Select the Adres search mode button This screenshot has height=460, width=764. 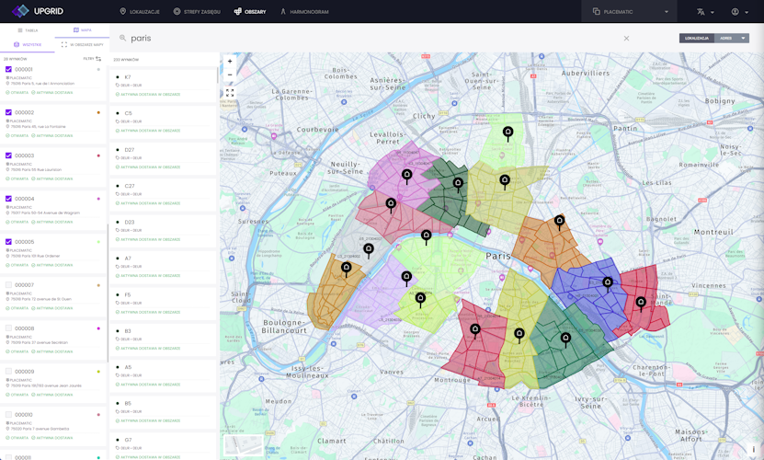pos(726,39)
